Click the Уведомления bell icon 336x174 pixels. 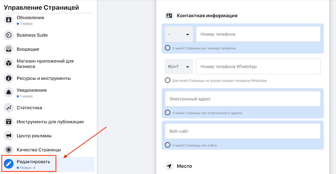pos(9,93)
